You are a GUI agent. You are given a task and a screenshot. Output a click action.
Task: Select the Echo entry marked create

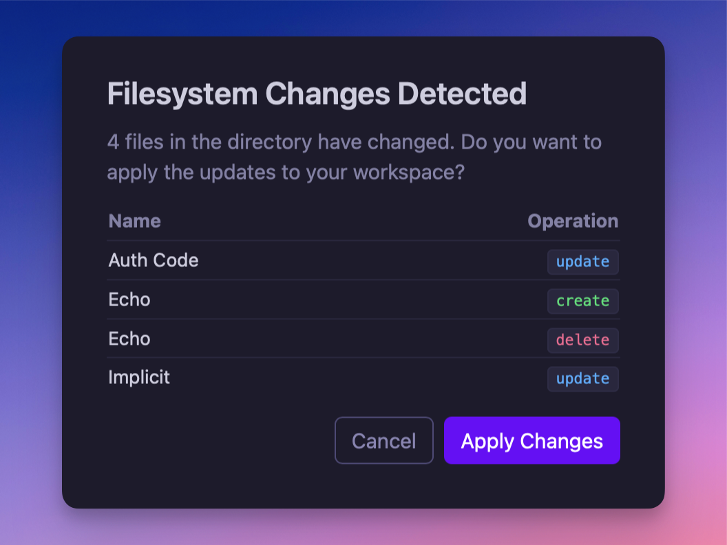point(129,299)
